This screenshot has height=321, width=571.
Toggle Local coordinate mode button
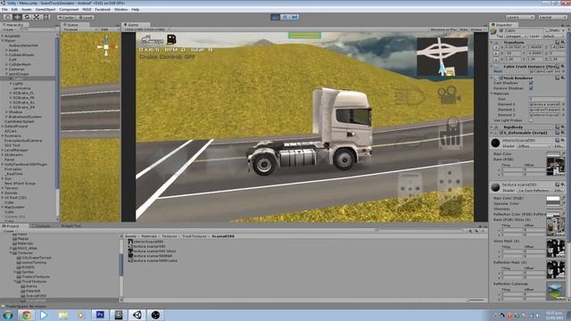(86, 17)
